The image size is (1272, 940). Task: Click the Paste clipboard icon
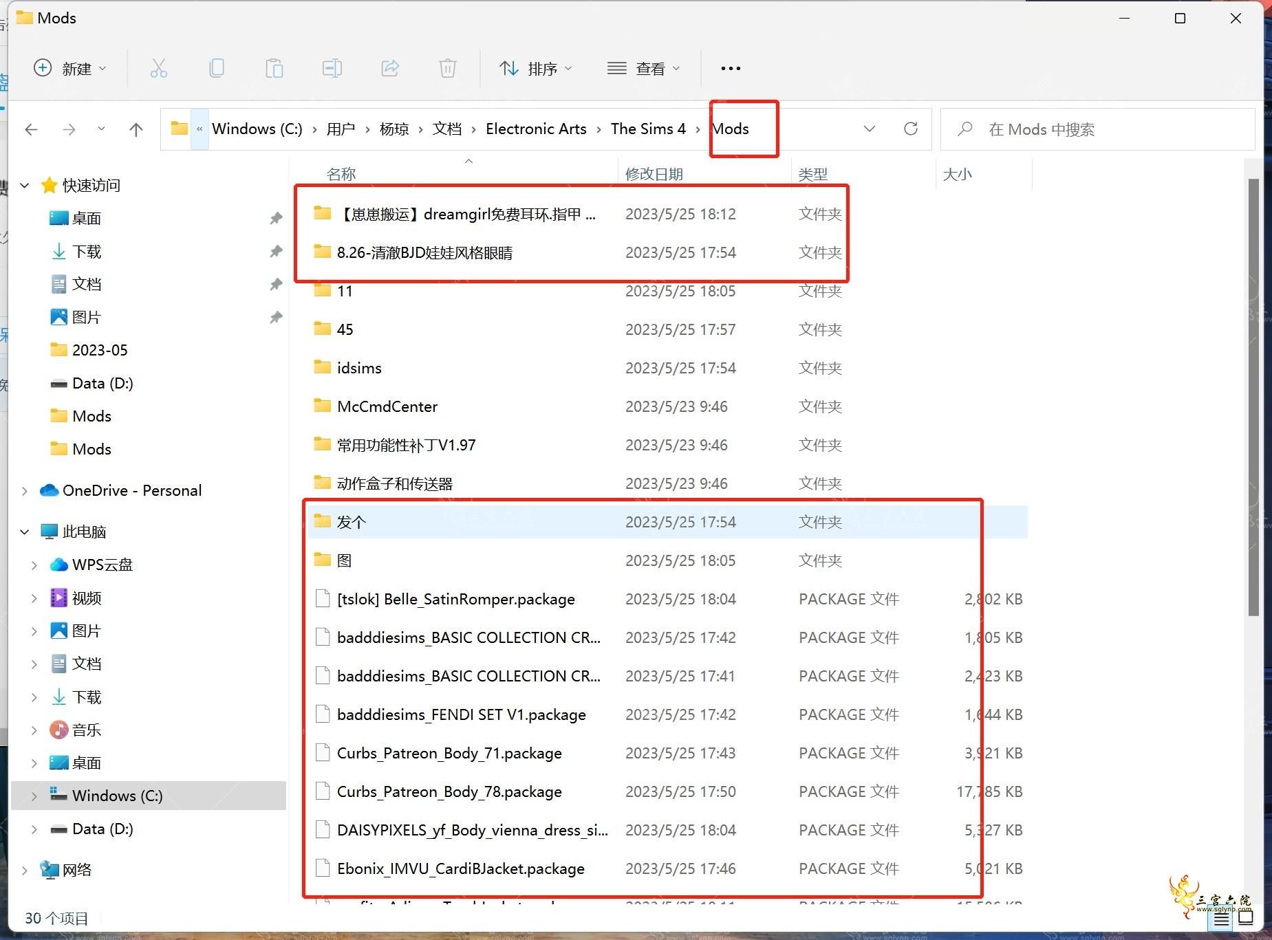click(x=274, y=68)
